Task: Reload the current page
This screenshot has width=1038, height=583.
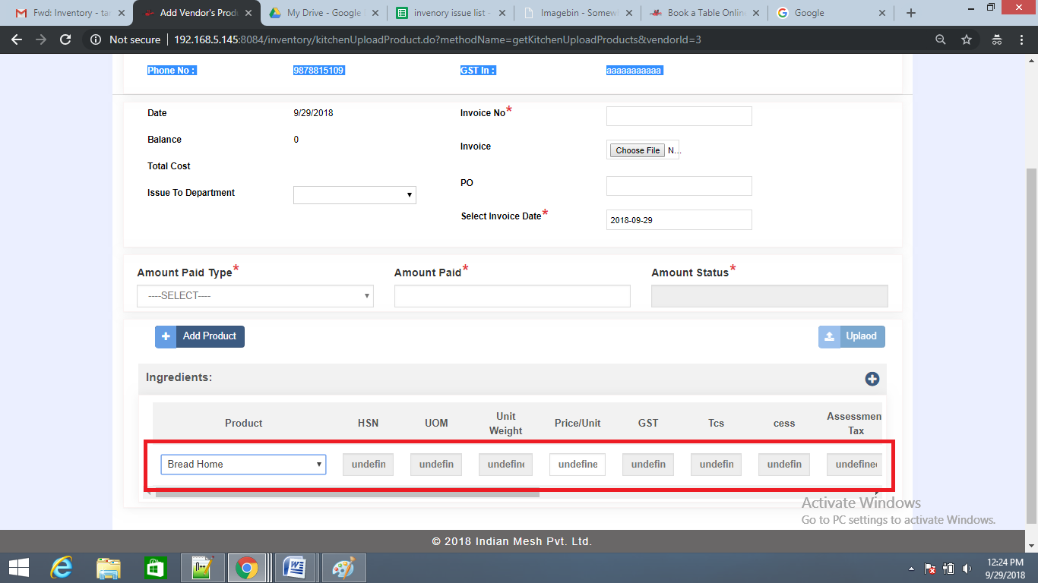Action: pyautogui.click(x=65, y=39)
